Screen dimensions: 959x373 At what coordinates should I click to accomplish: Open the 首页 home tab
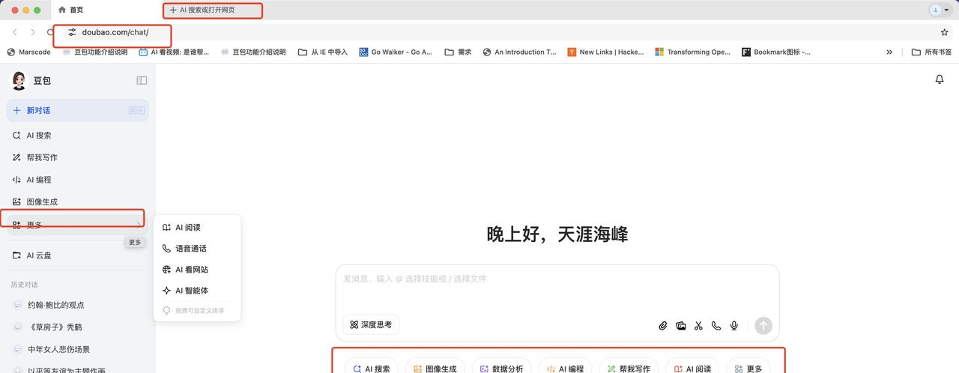[71, 10]
